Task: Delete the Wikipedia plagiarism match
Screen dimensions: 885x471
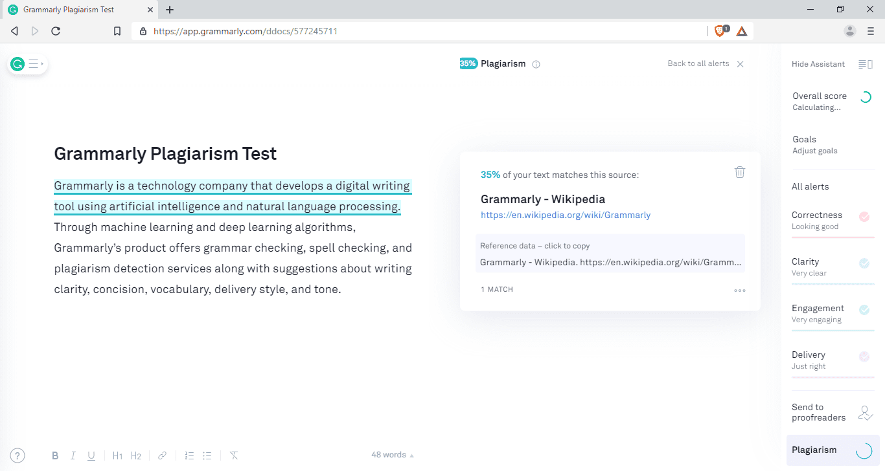Action: tap(740, 172)
